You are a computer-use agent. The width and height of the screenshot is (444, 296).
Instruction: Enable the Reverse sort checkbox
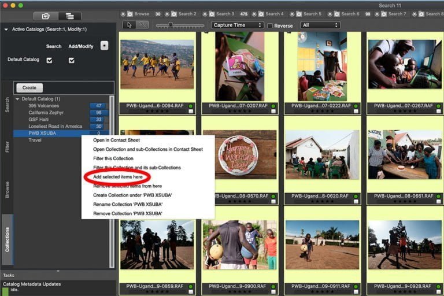269,25
